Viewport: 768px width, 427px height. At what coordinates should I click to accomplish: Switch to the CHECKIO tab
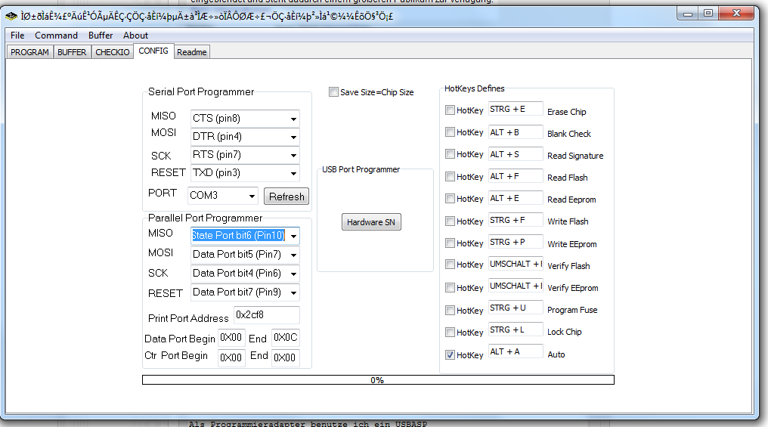click(x=112, y=52)
